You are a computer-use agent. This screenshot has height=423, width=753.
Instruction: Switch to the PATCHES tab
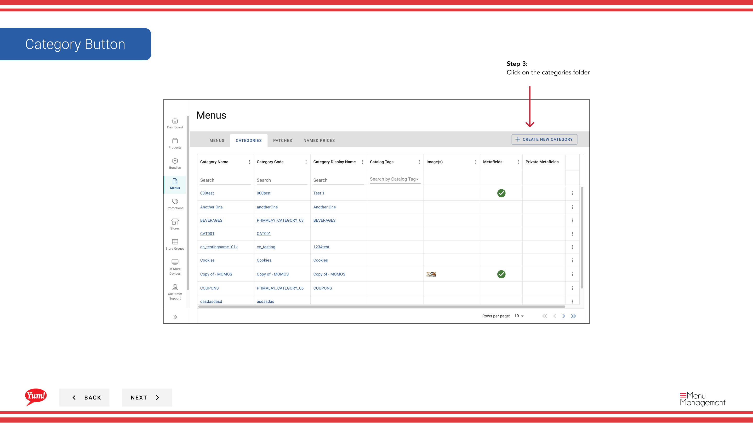click(x=282, y=140)
